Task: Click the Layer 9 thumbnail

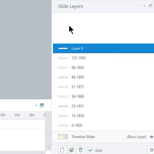Action: [63, 48]
